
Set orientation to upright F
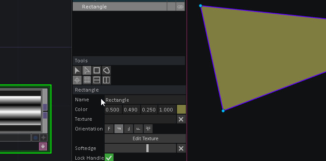109,129
